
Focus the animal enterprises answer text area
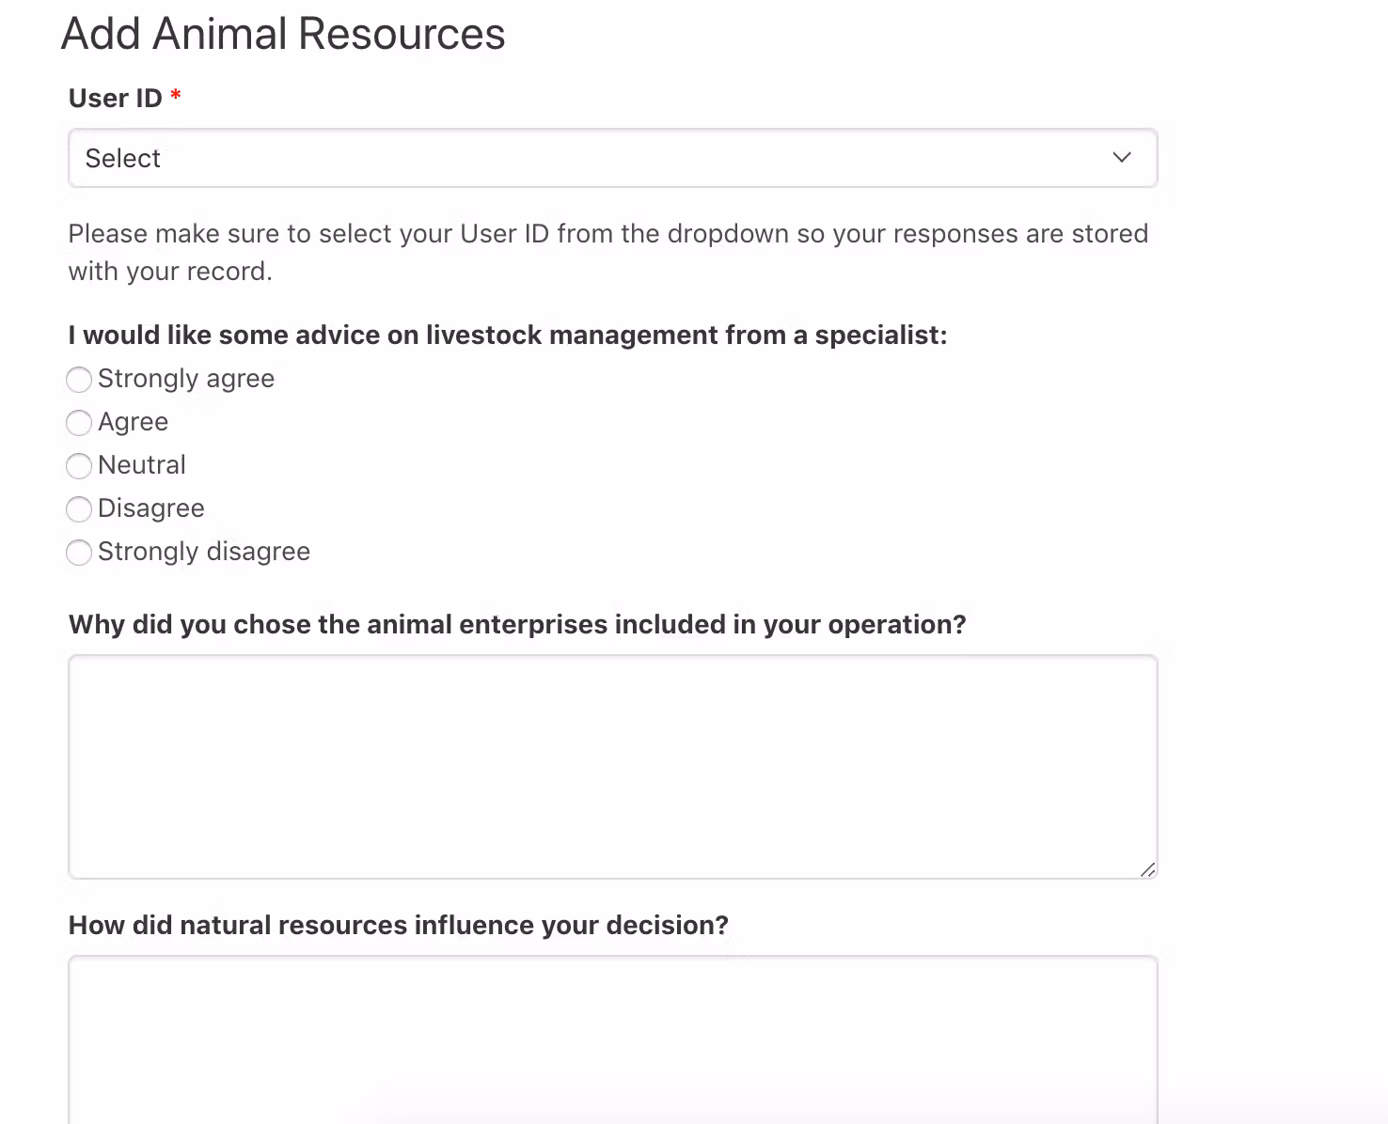611,766
